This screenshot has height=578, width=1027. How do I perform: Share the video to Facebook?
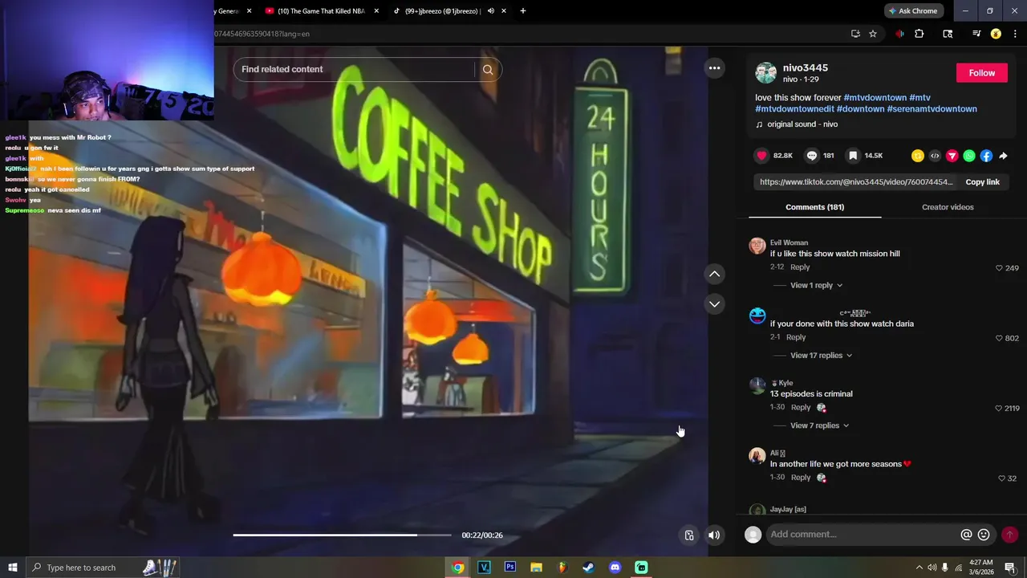pyautogui.click(x=986, y=156)
